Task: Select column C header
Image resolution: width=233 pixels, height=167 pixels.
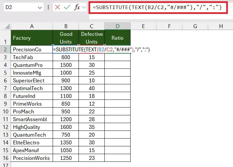Action: click(92, 26)
